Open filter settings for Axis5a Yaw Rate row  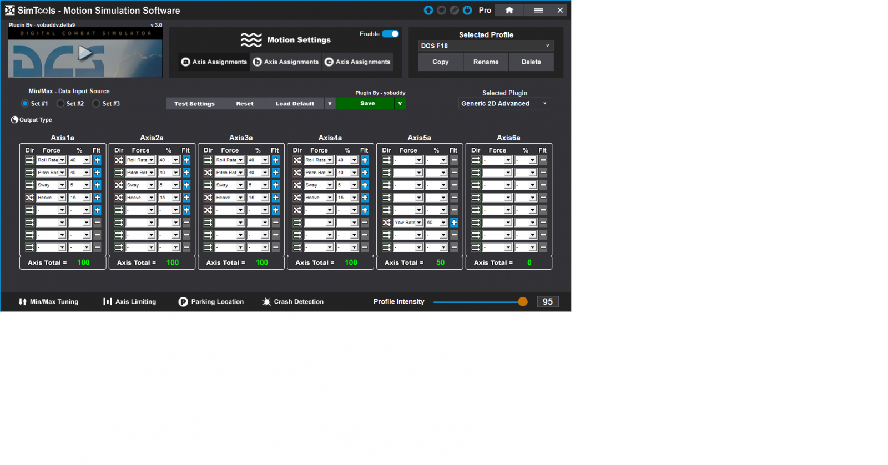coord(454,223)
